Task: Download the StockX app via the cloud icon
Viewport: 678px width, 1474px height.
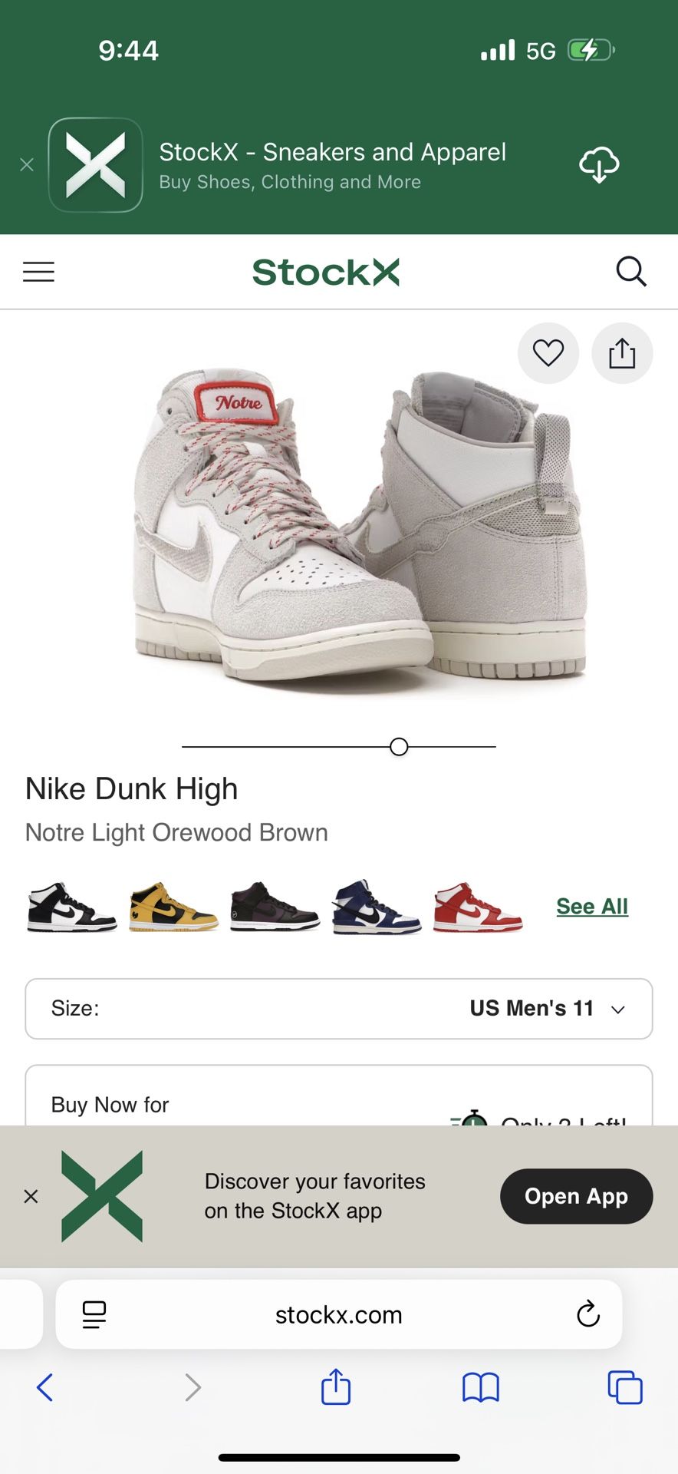Action: (599, 164)
